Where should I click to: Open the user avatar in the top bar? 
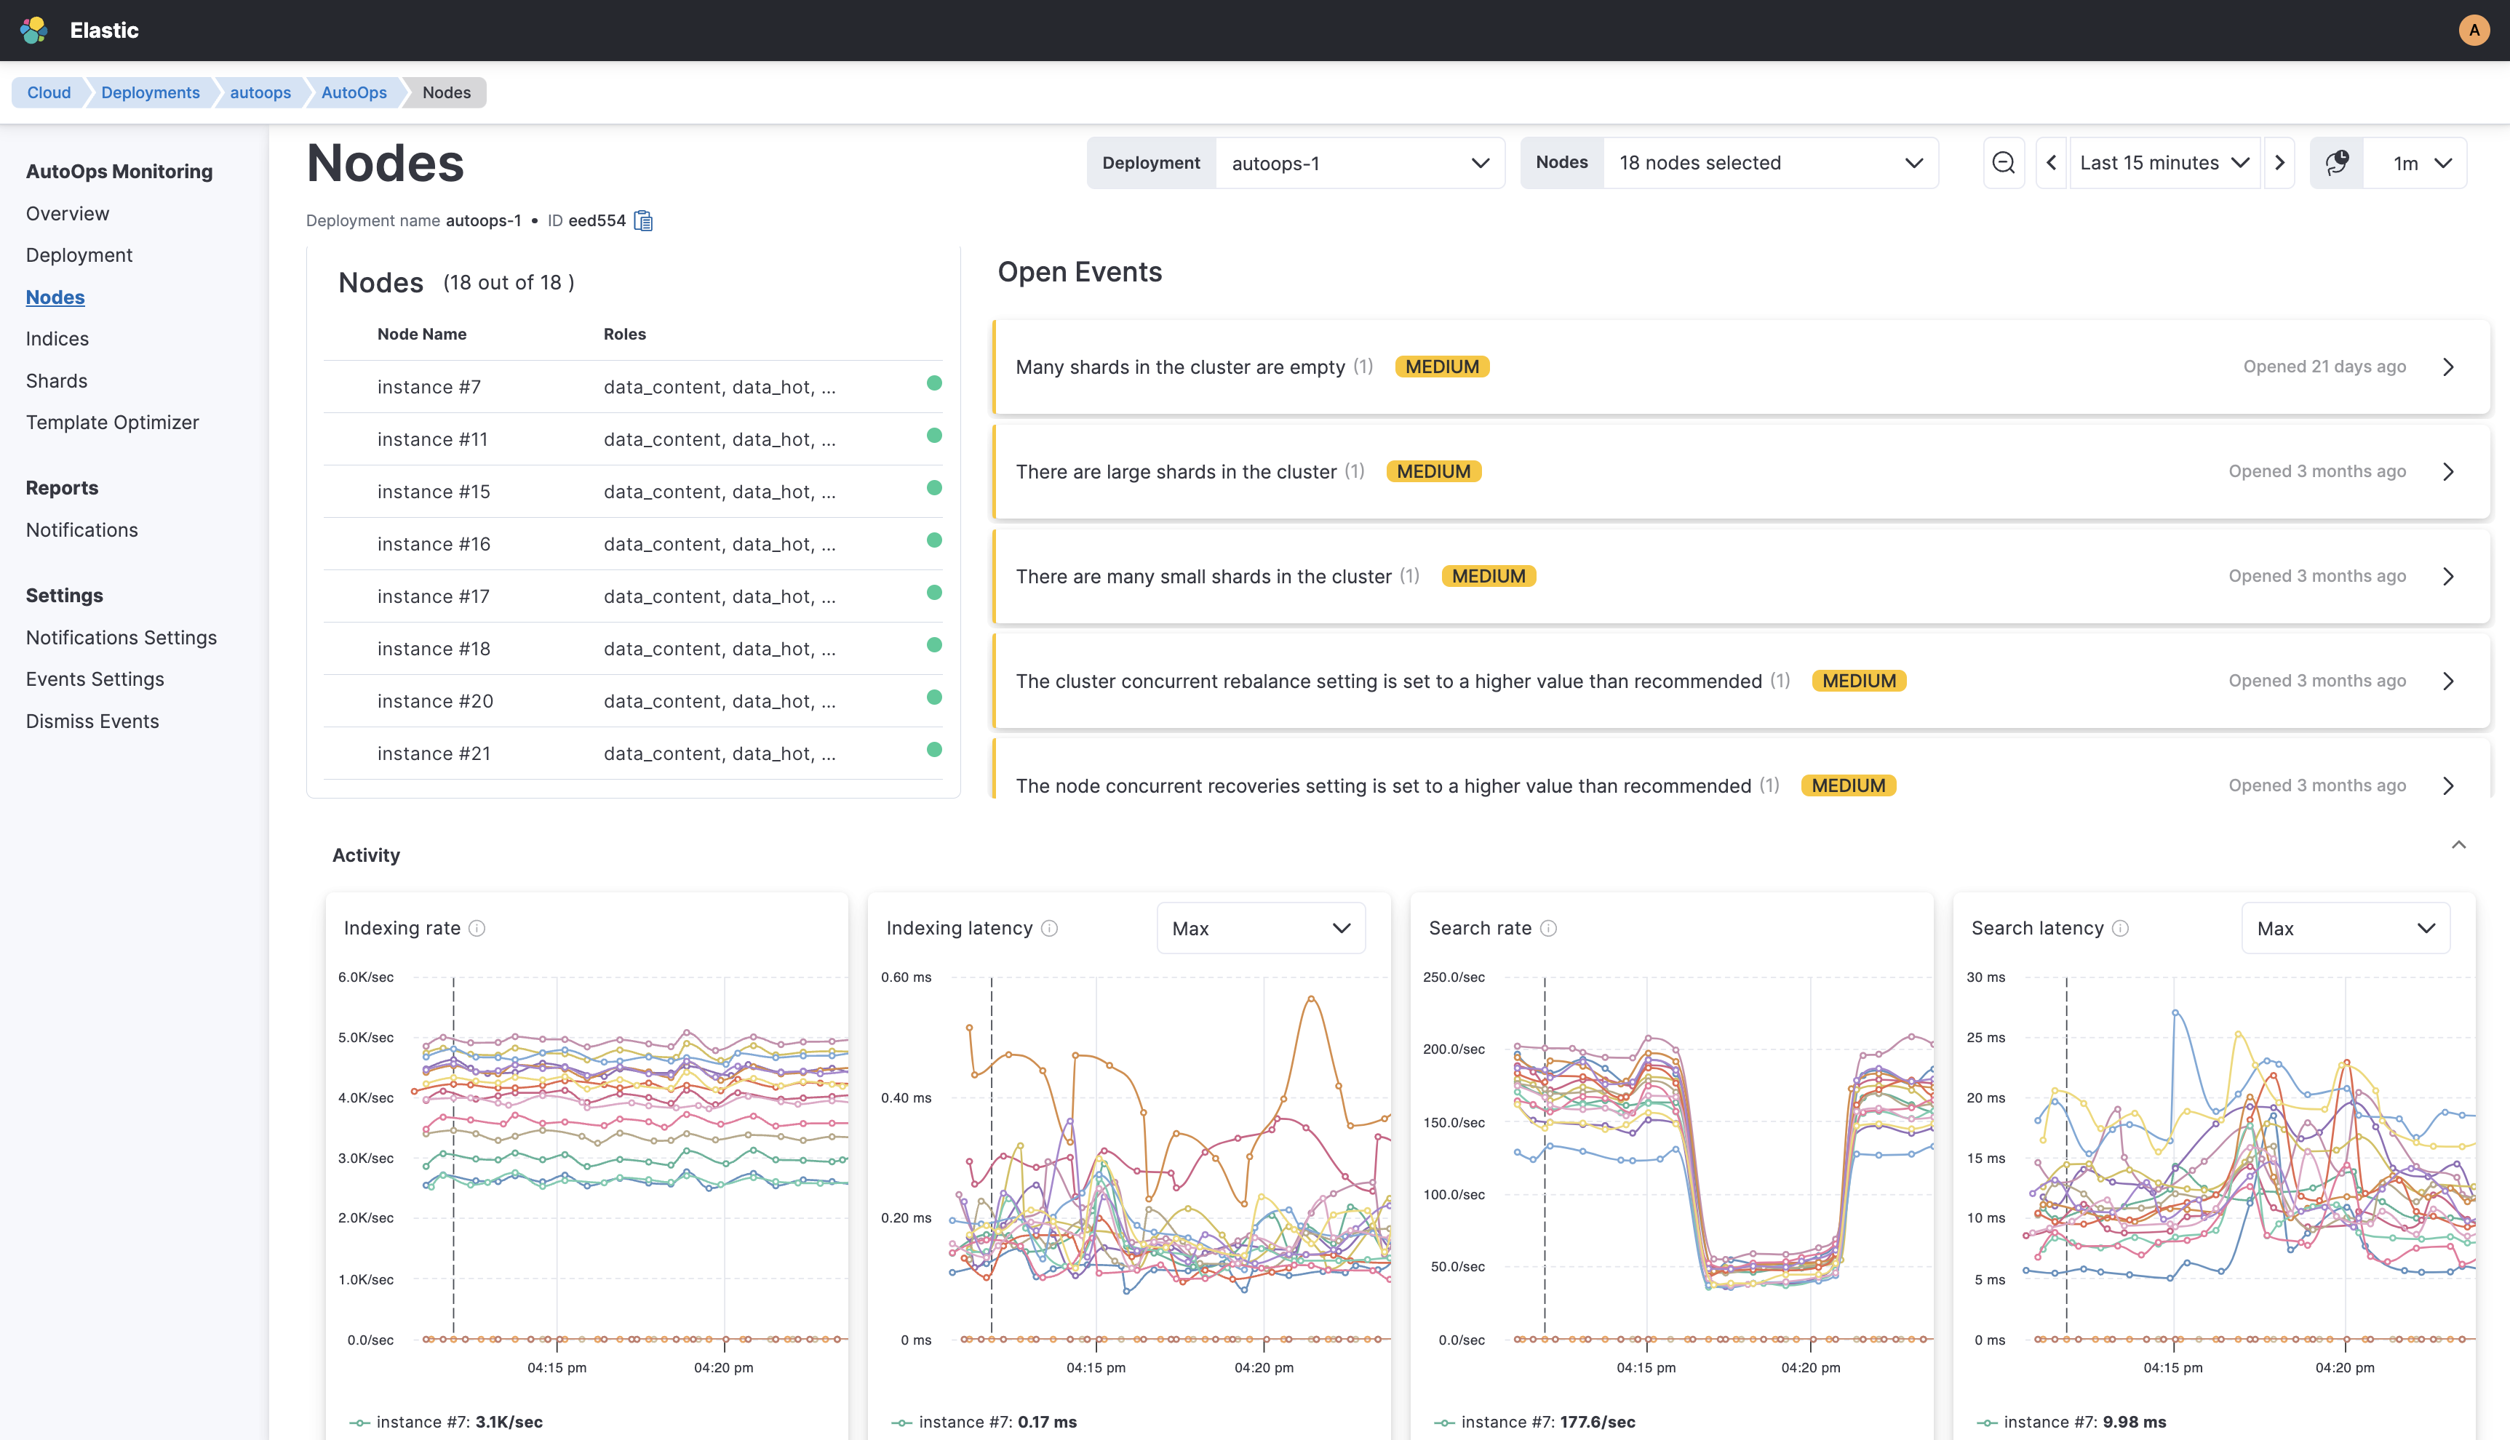pyautogui.click(x=2474, y=30)
